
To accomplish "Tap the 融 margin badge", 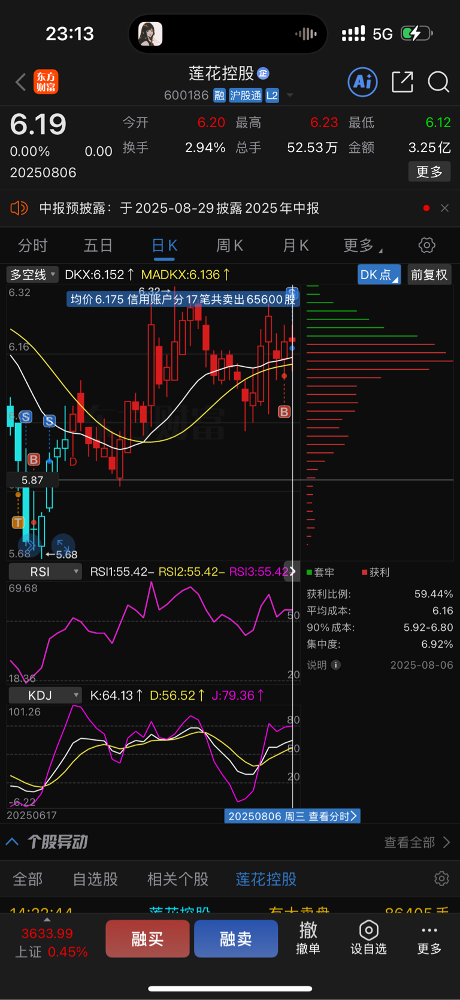I will (219, 95).
